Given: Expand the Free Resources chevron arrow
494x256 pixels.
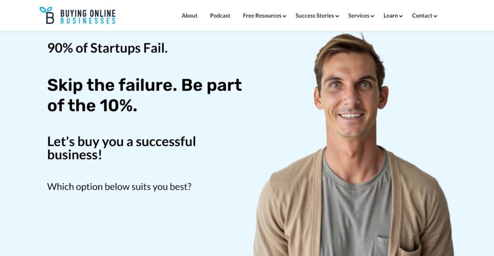Looking at the screenshot, I should click(285, 16).
